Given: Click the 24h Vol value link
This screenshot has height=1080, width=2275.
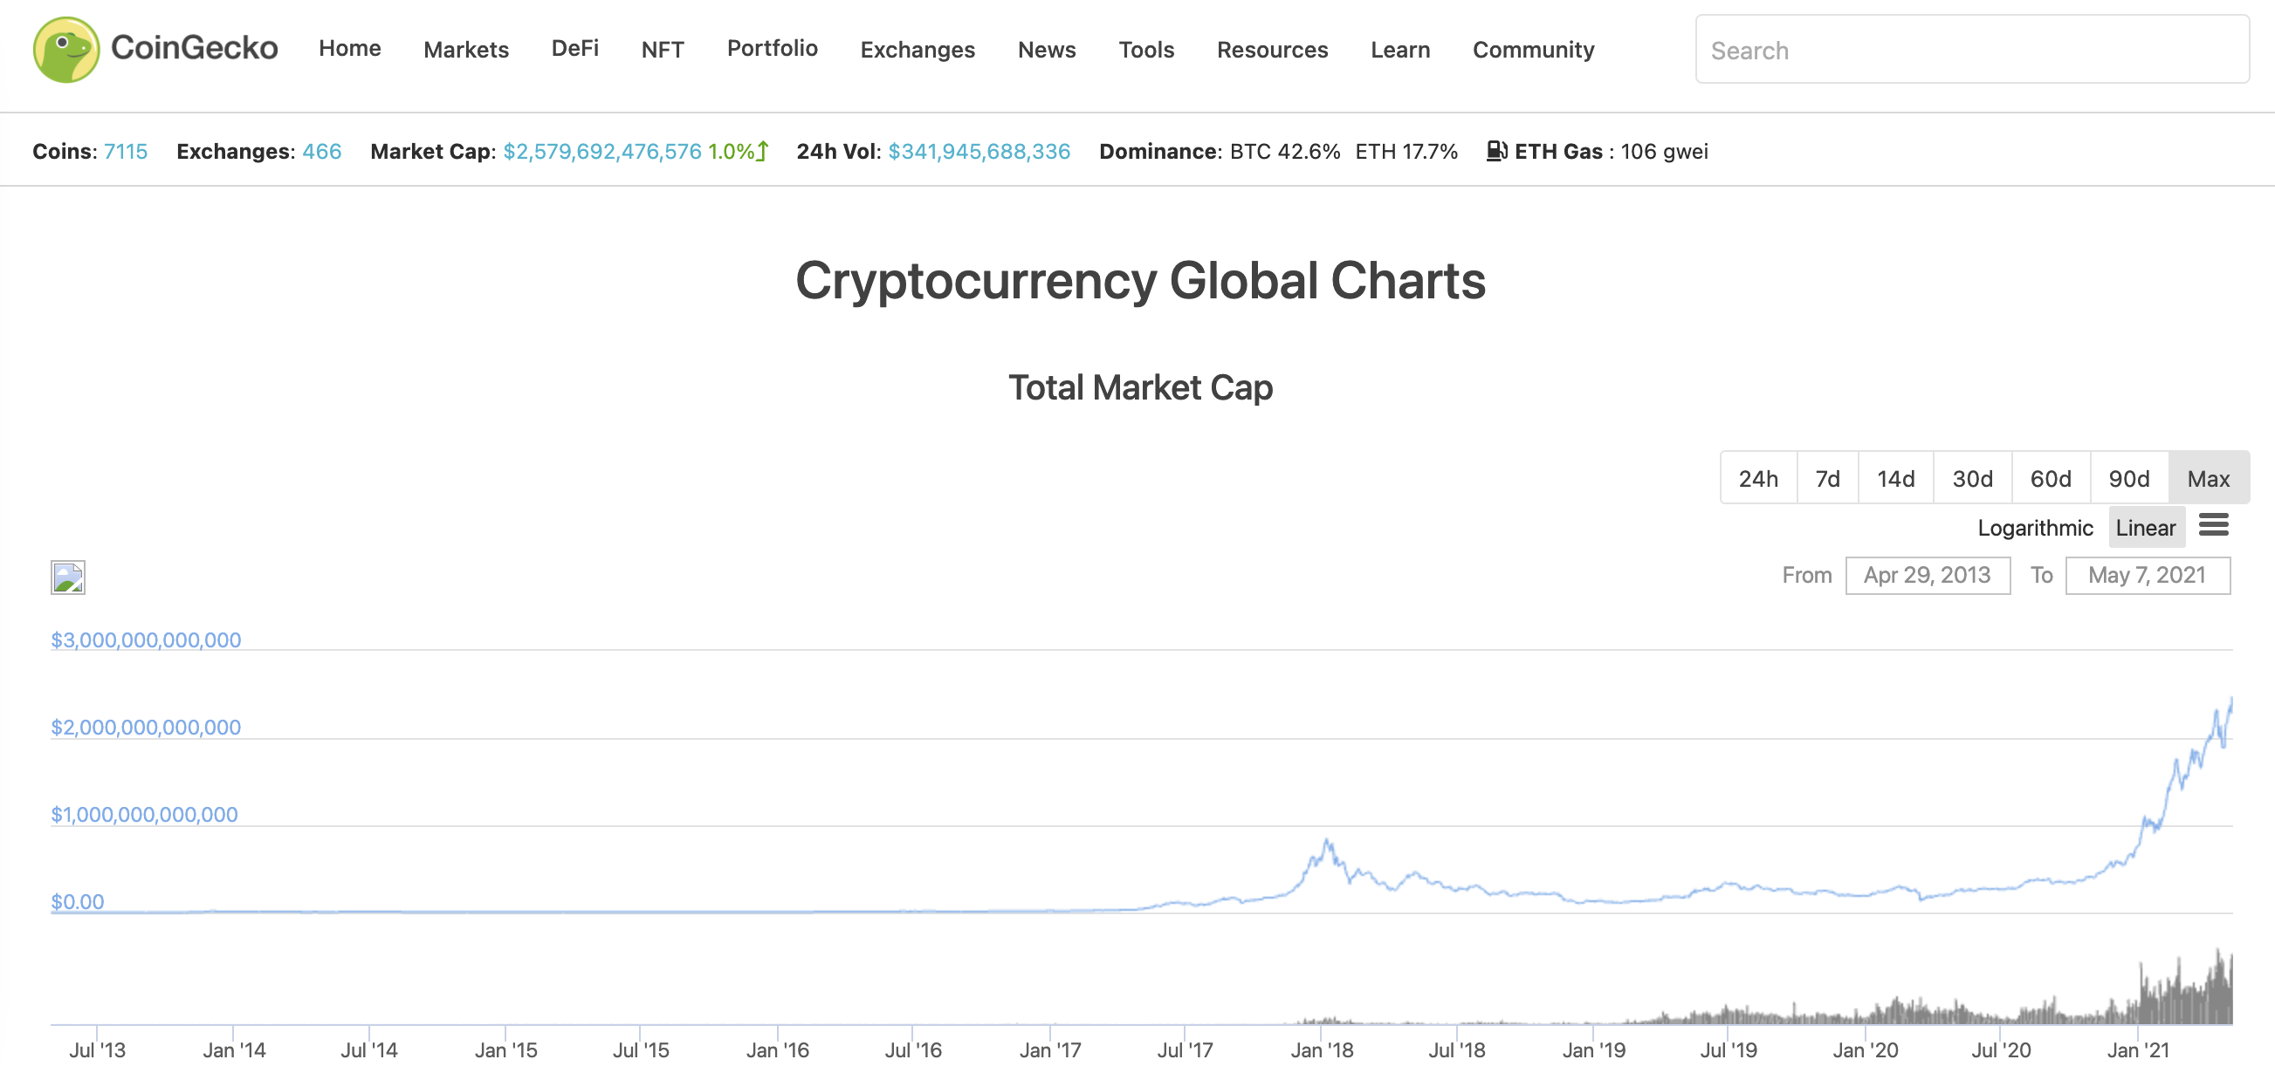Looking at the screenshot, I should [979, 152].
